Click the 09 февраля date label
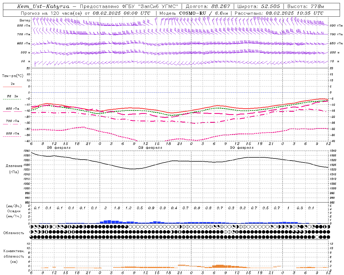This screenshot has height=275, width=344. coord(150,148)
